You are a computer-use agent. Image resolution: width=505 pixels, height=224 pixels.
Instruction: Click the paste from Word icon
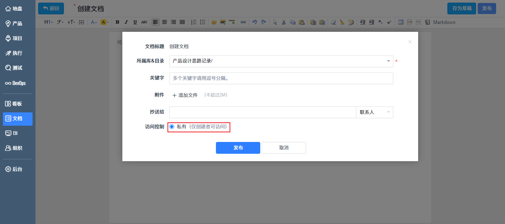(x=322, y=22)
